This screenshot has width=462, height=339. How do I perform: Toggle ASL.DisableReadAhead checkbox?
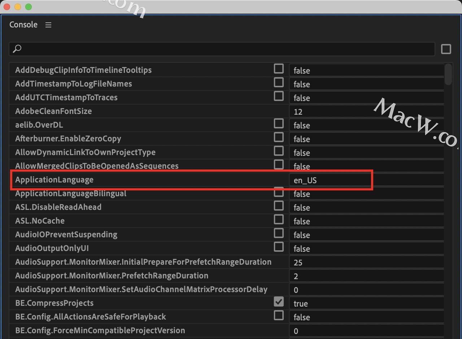(x=279, y=206)
